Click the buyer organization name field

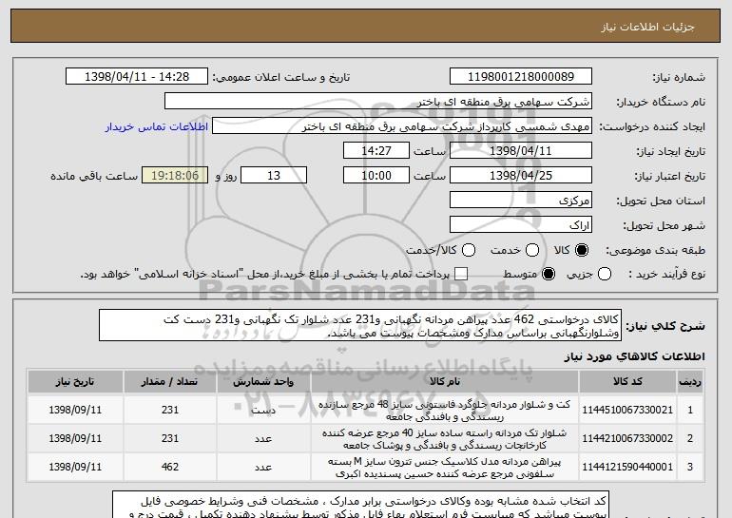(x=378, y=102)
